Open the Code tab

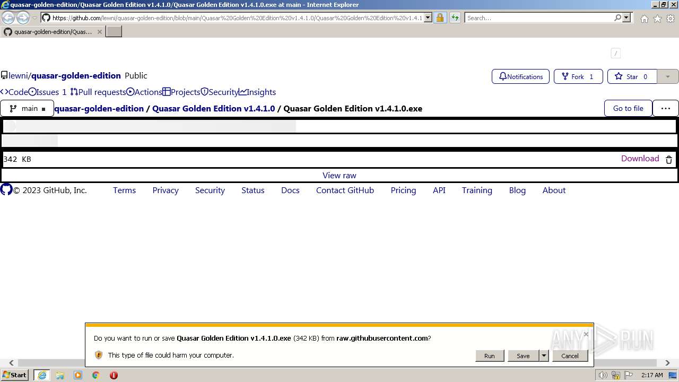[x=14, y=92]
